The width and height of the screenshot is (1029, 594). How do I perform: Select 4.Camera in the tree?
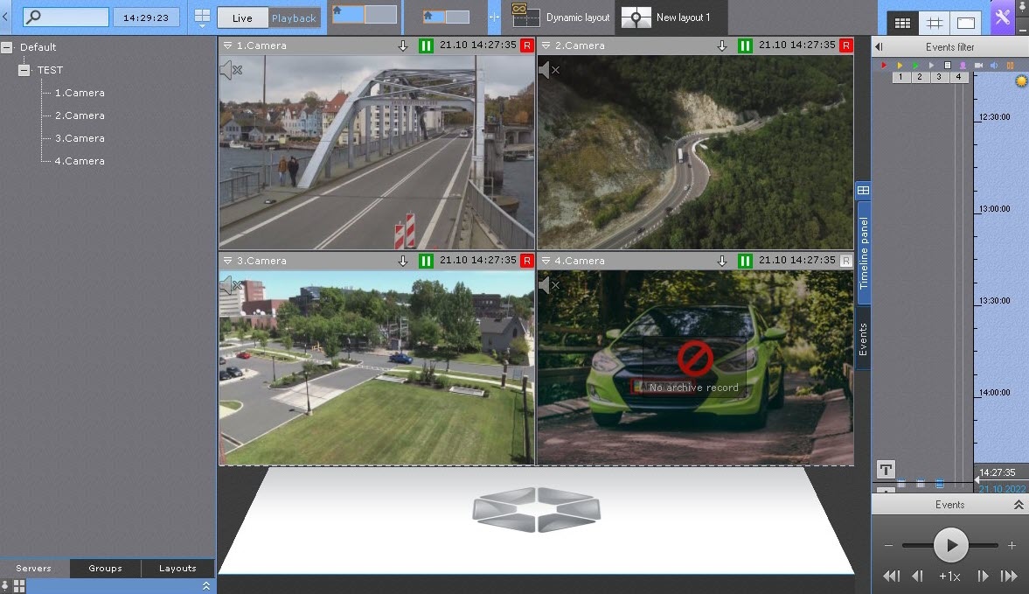80,161
